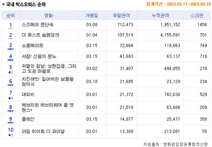212x147 pixels.
Task: Open the movie 더 퍼스트 슬램덩크
Action: [40, 35]
